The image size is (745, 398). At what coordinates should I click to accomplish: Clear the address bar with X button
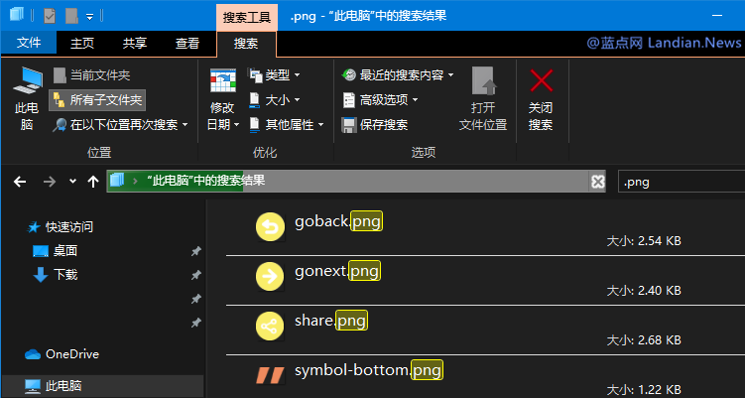(597, 181)
